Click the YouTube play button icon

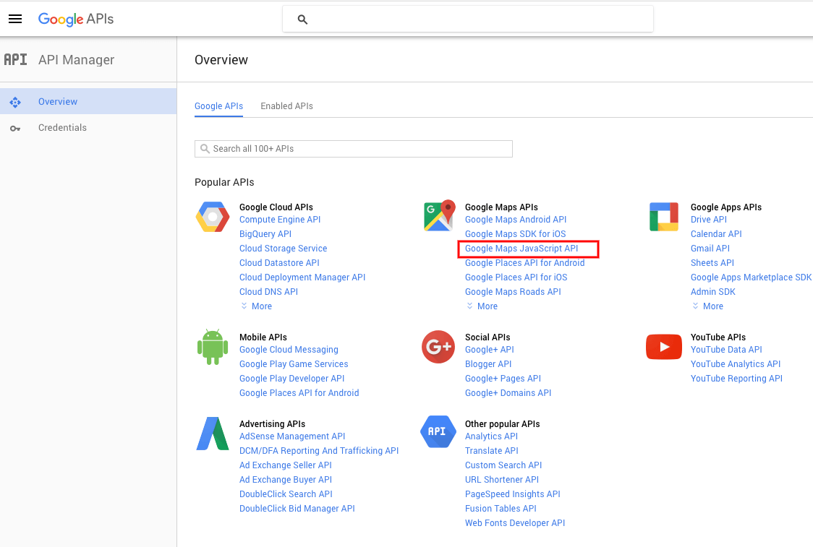(663, 346)
